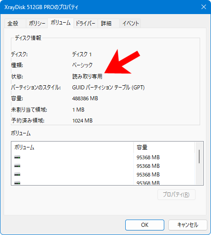Close the XrayDisk properties dialog
This screenshot has height=235, width=211.
pyautogui.click(x=204, y=7)
